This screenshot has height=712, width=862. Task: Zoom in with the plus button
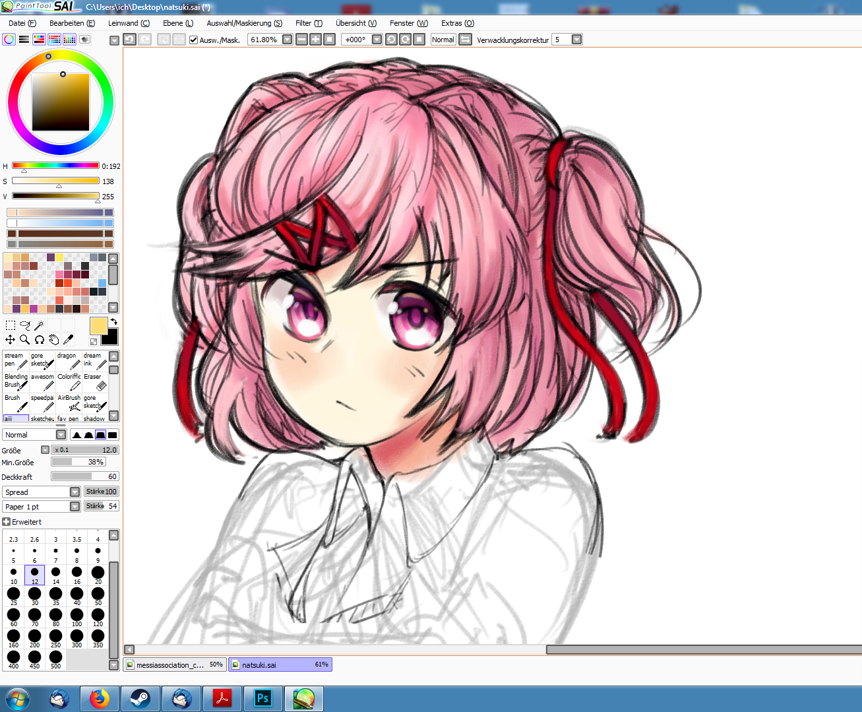click(316, 40)
